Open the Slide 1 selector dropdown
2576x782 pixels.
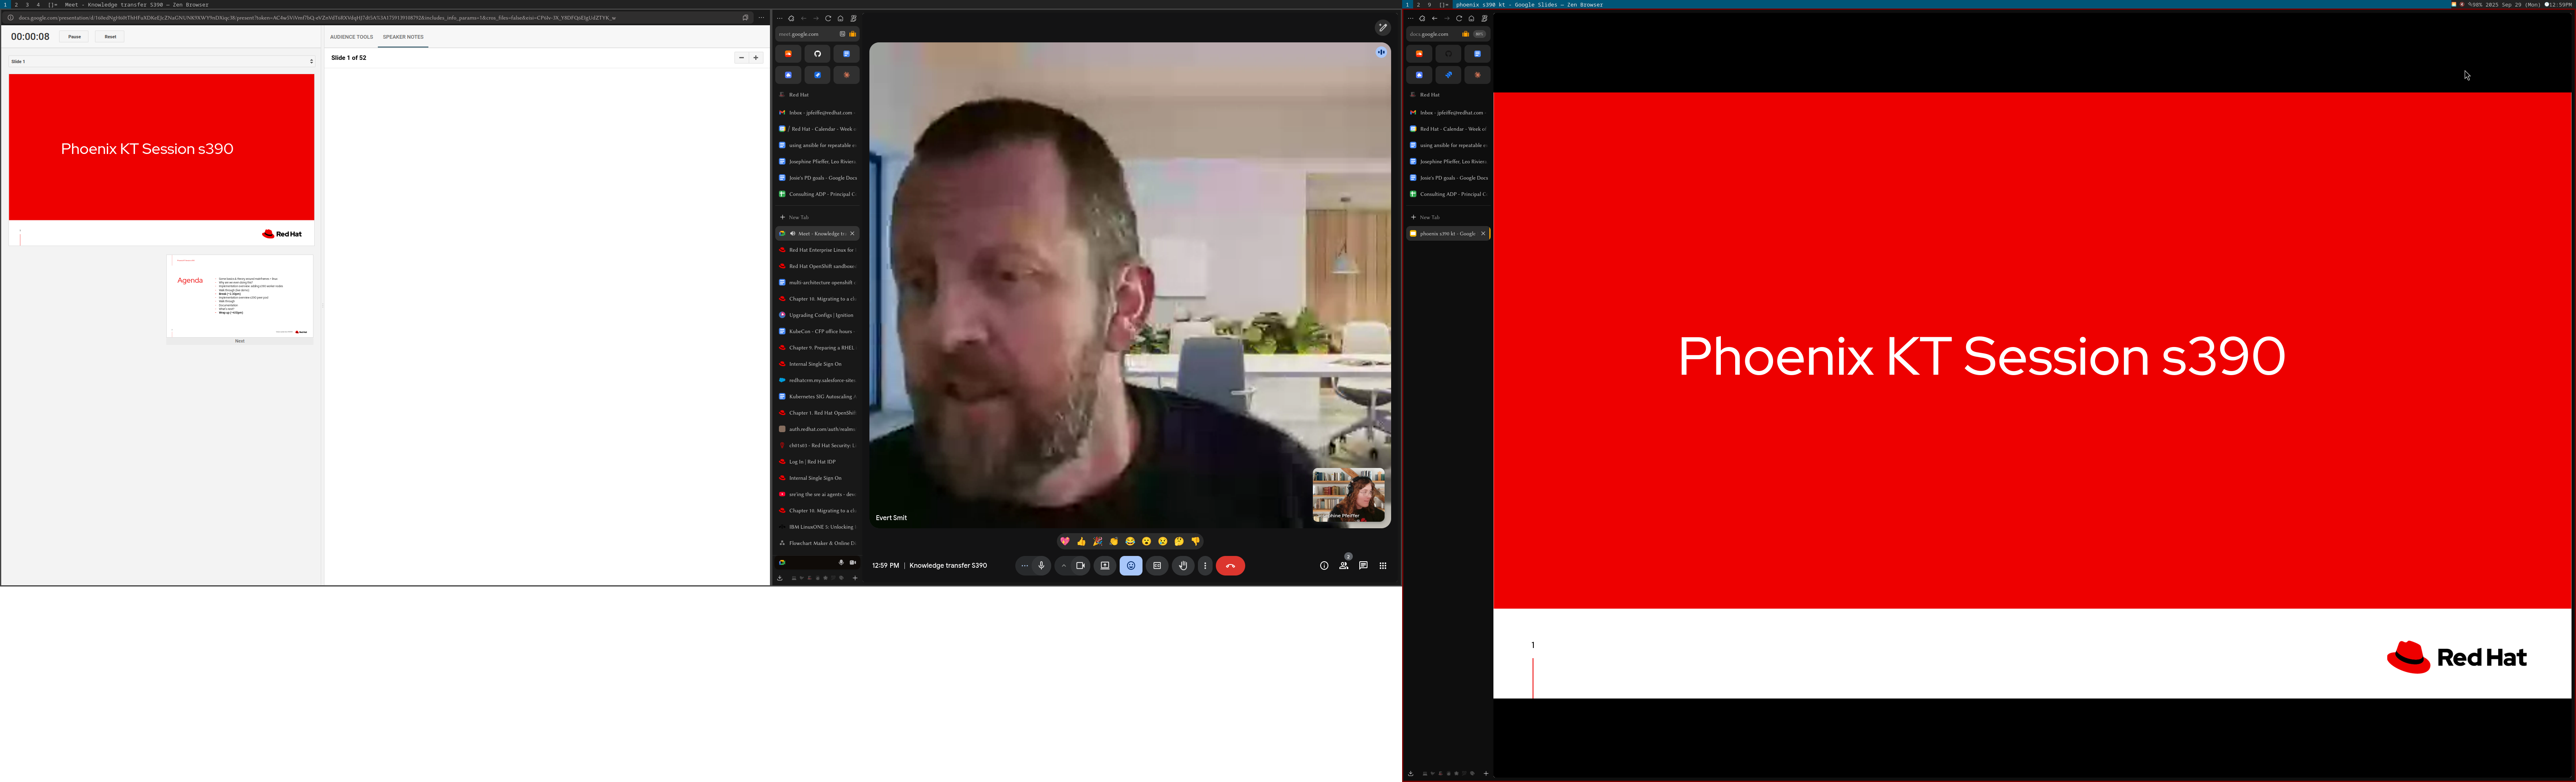click(161, 61)
